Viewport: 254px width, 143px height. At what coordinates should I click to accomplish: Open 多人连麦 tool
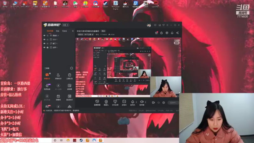click(58, 87)
